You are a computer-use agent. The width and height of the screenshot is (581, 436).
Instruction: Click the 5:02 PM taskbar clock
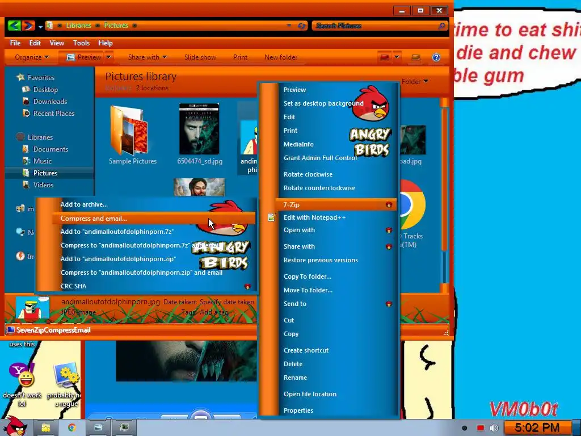[x=537, y=427]
